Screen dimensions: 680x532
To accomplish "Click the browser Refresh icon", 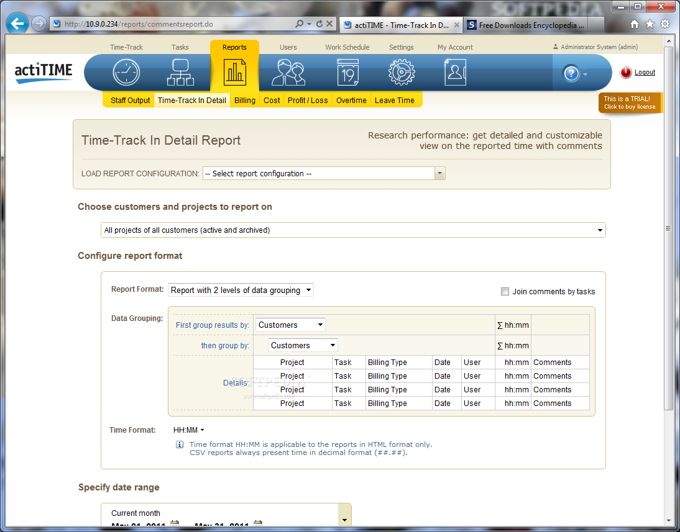I will coord(319,24).
